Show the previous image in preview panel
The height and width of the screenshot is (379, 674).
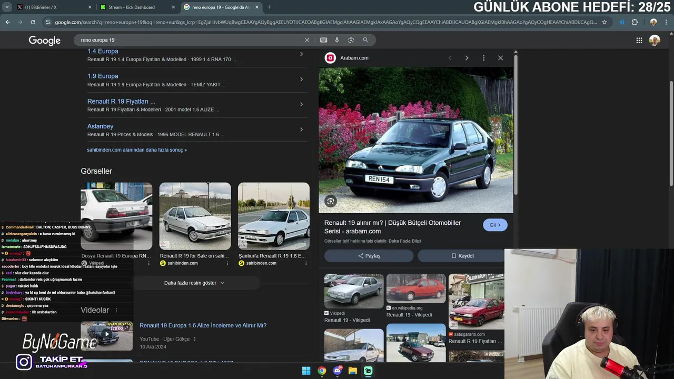coord(450,58)
